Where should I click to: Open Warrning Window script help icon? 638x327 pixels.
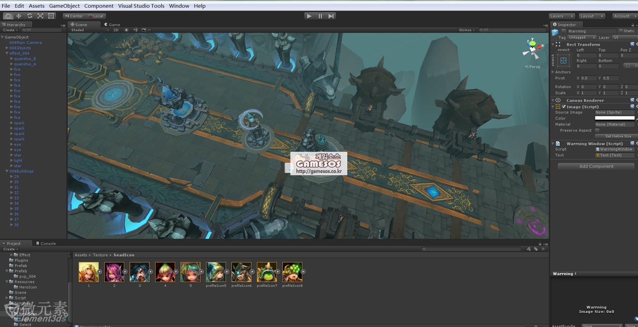(x=632, y=143)
